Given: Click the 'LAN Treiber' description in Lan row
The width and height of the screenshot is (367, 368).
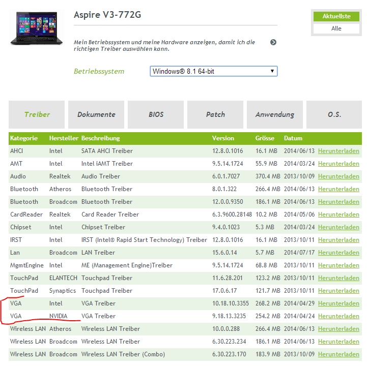Looking at the screenshot, I should coord(98,253).
